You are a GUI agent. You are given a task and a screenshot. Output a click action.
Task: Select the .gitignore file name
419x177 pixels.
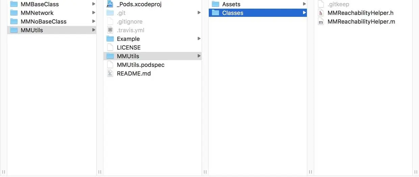pos(129,22)
